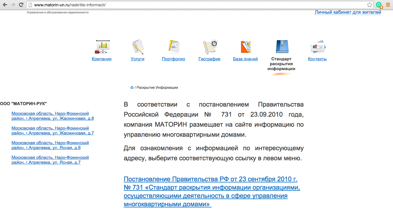
Task: Open the Портфолио menu link
Action: 173,59
